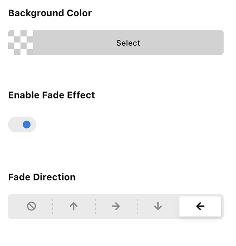This screenshot has height=246, width=236.
Task: Disable the Enable Fade Effect switch
Action: [22, 124]
